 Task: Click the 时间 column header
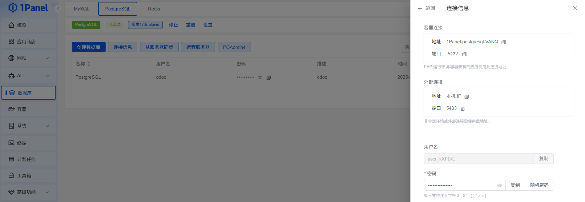(402, 64)
